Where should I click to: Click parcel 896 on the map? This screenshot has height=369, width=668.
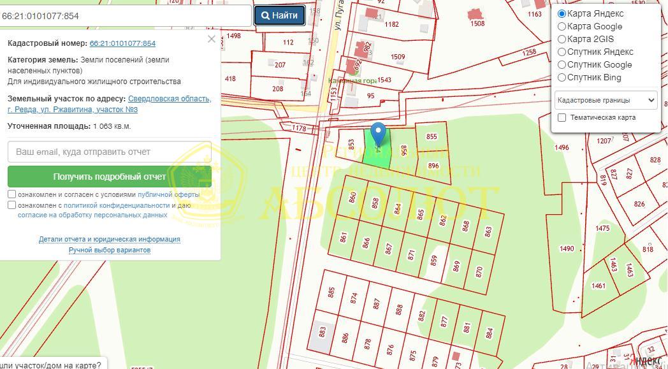point(433,166)
